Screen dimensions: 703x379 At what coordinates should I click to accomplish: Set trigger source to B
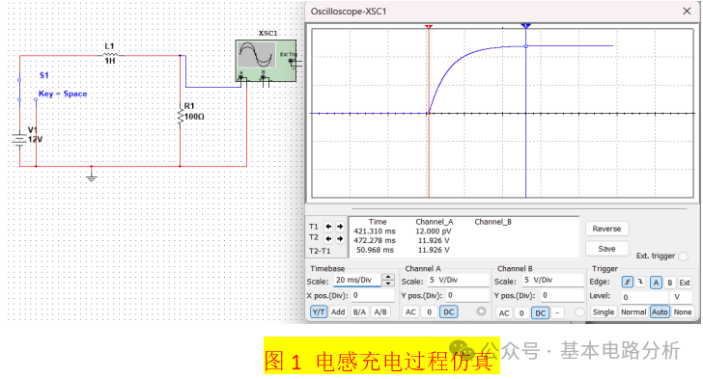coord(670,283)
